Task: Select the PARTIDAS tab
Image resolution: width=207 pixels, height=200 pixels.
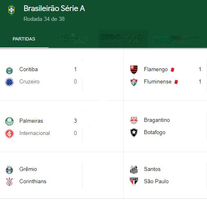Action: point(24,39)
